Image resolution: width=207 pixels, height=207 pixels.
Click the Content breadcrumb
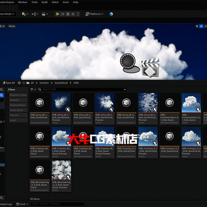pyautogui.click(x=44, y=83)
